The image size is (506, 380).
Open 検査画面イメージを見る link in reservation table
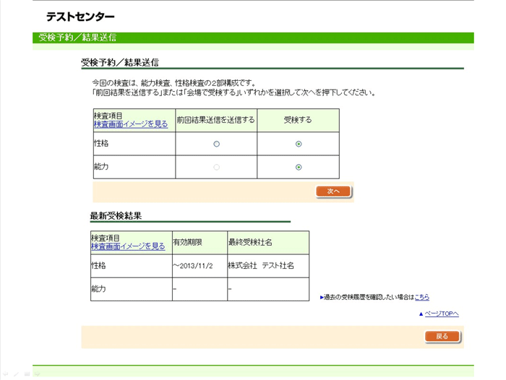coord(131,124)
